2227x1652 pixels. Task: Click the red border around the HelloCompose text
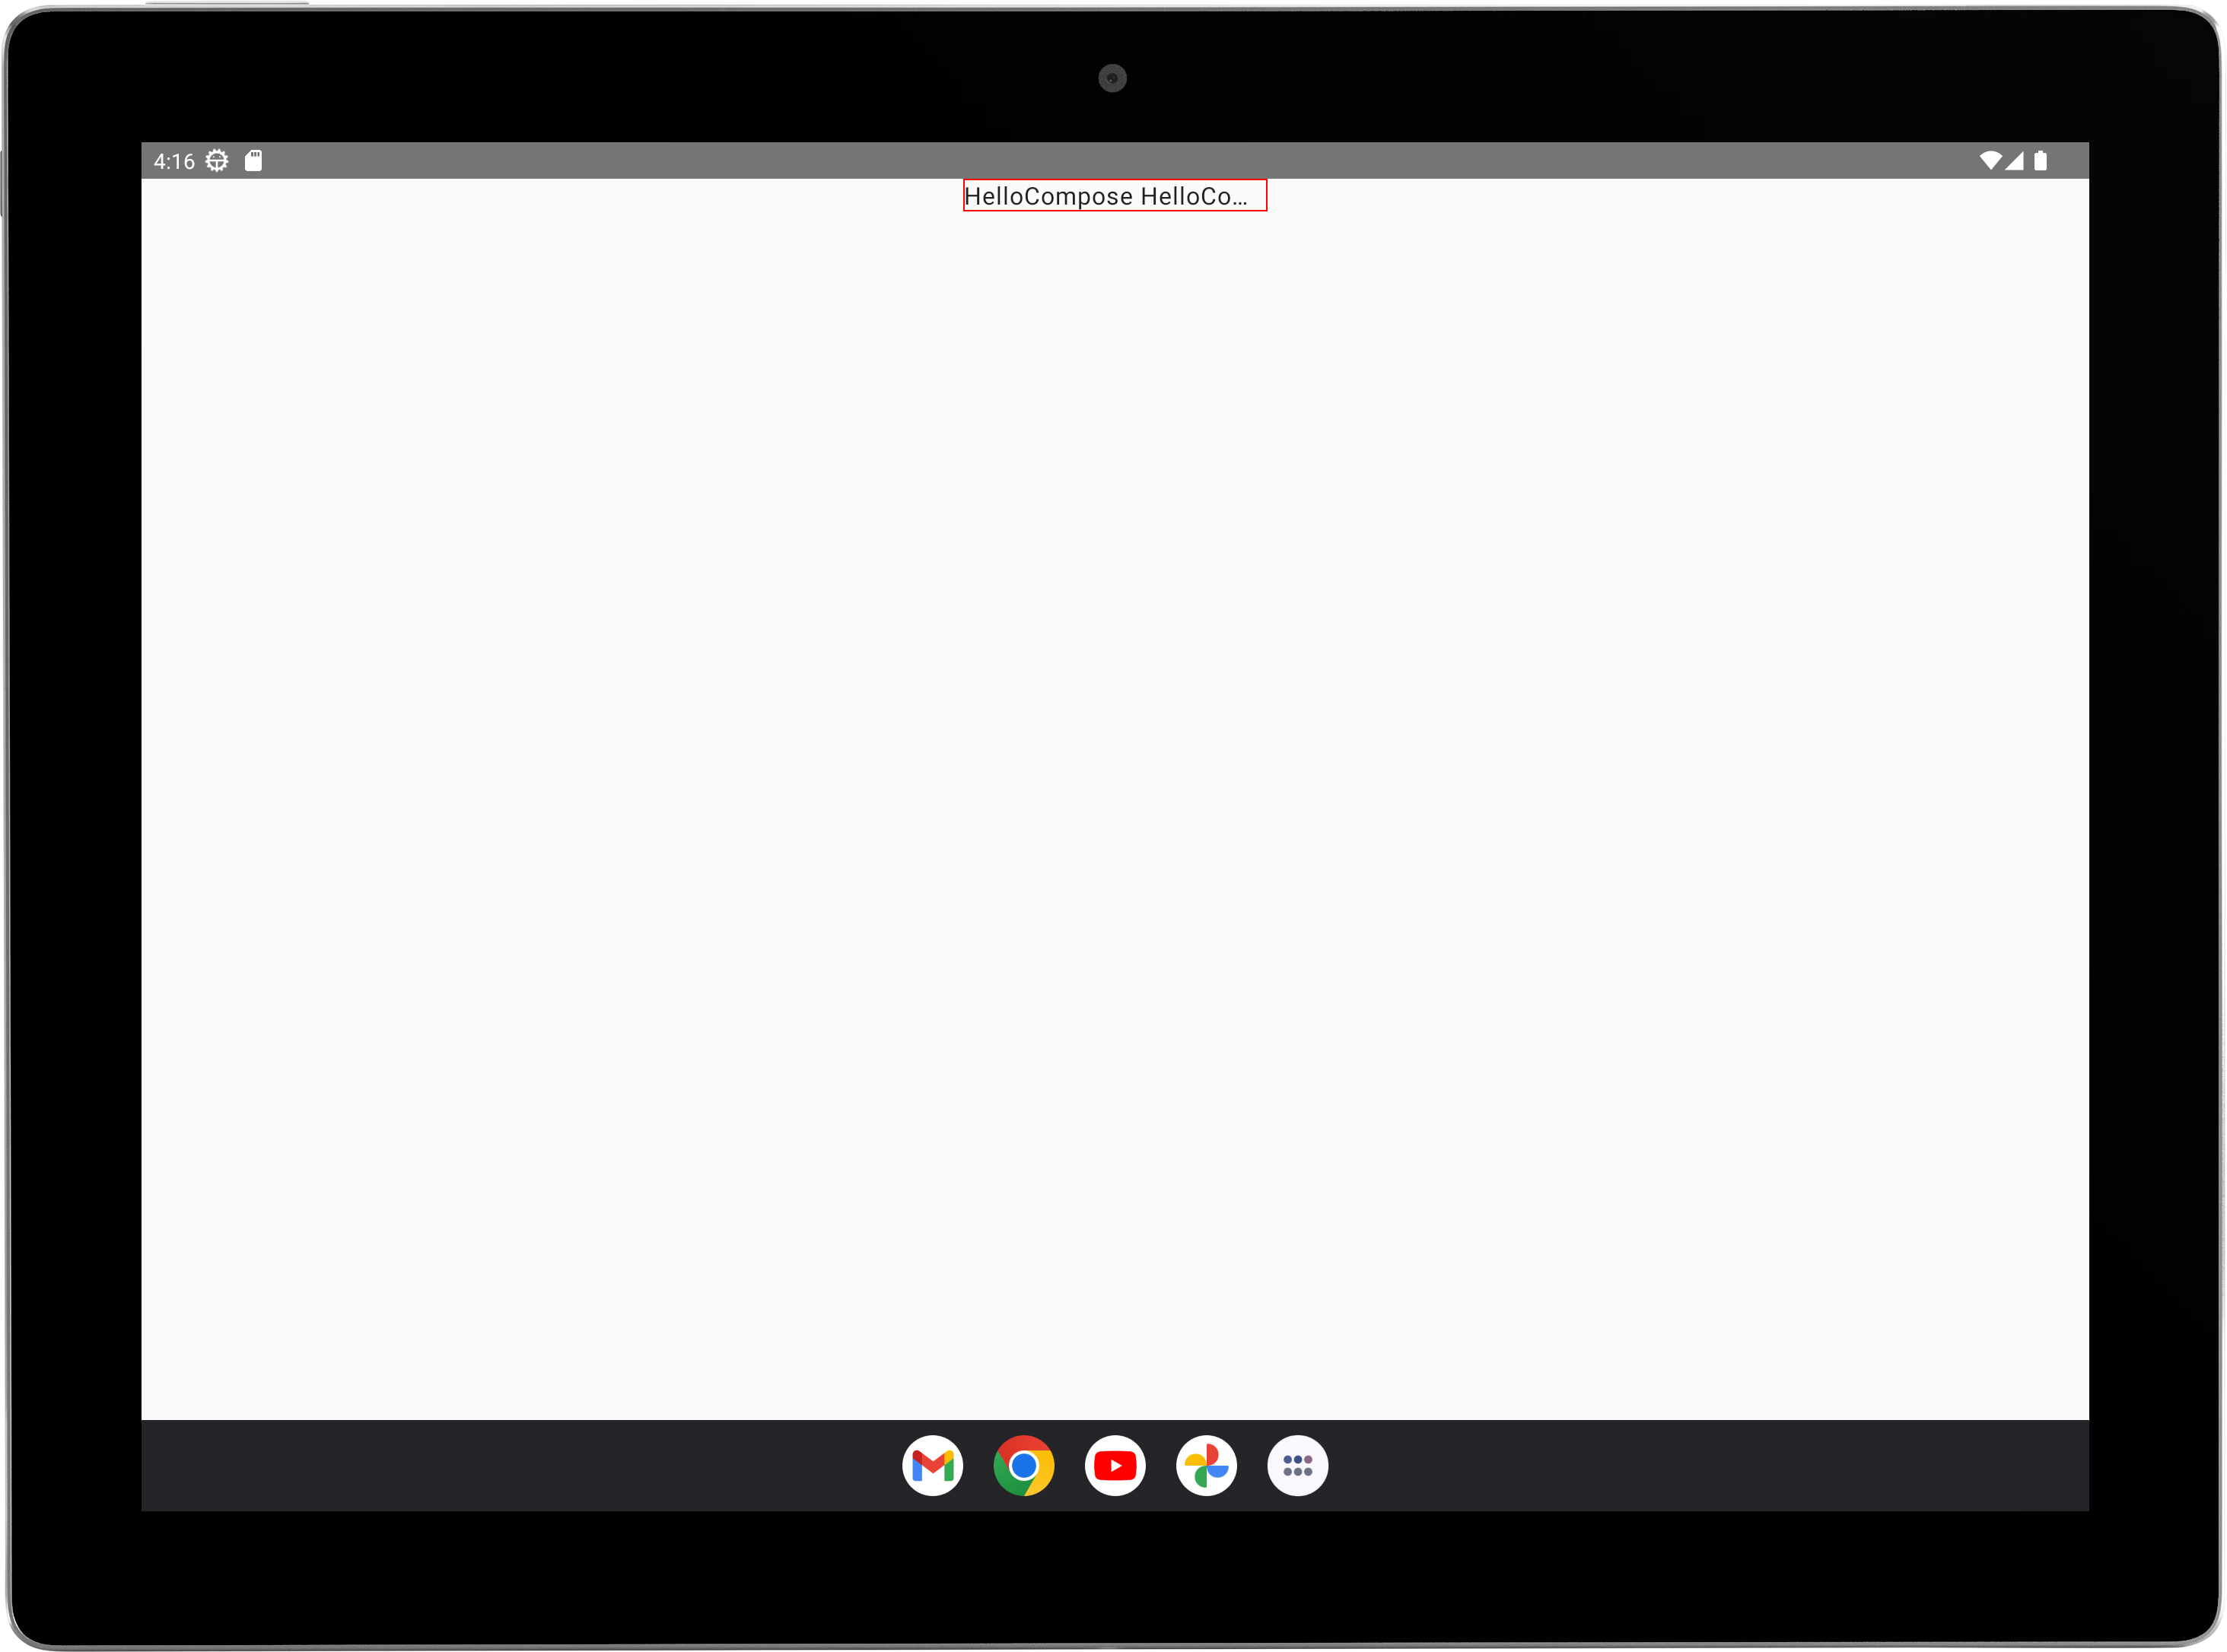point(1265,196)
